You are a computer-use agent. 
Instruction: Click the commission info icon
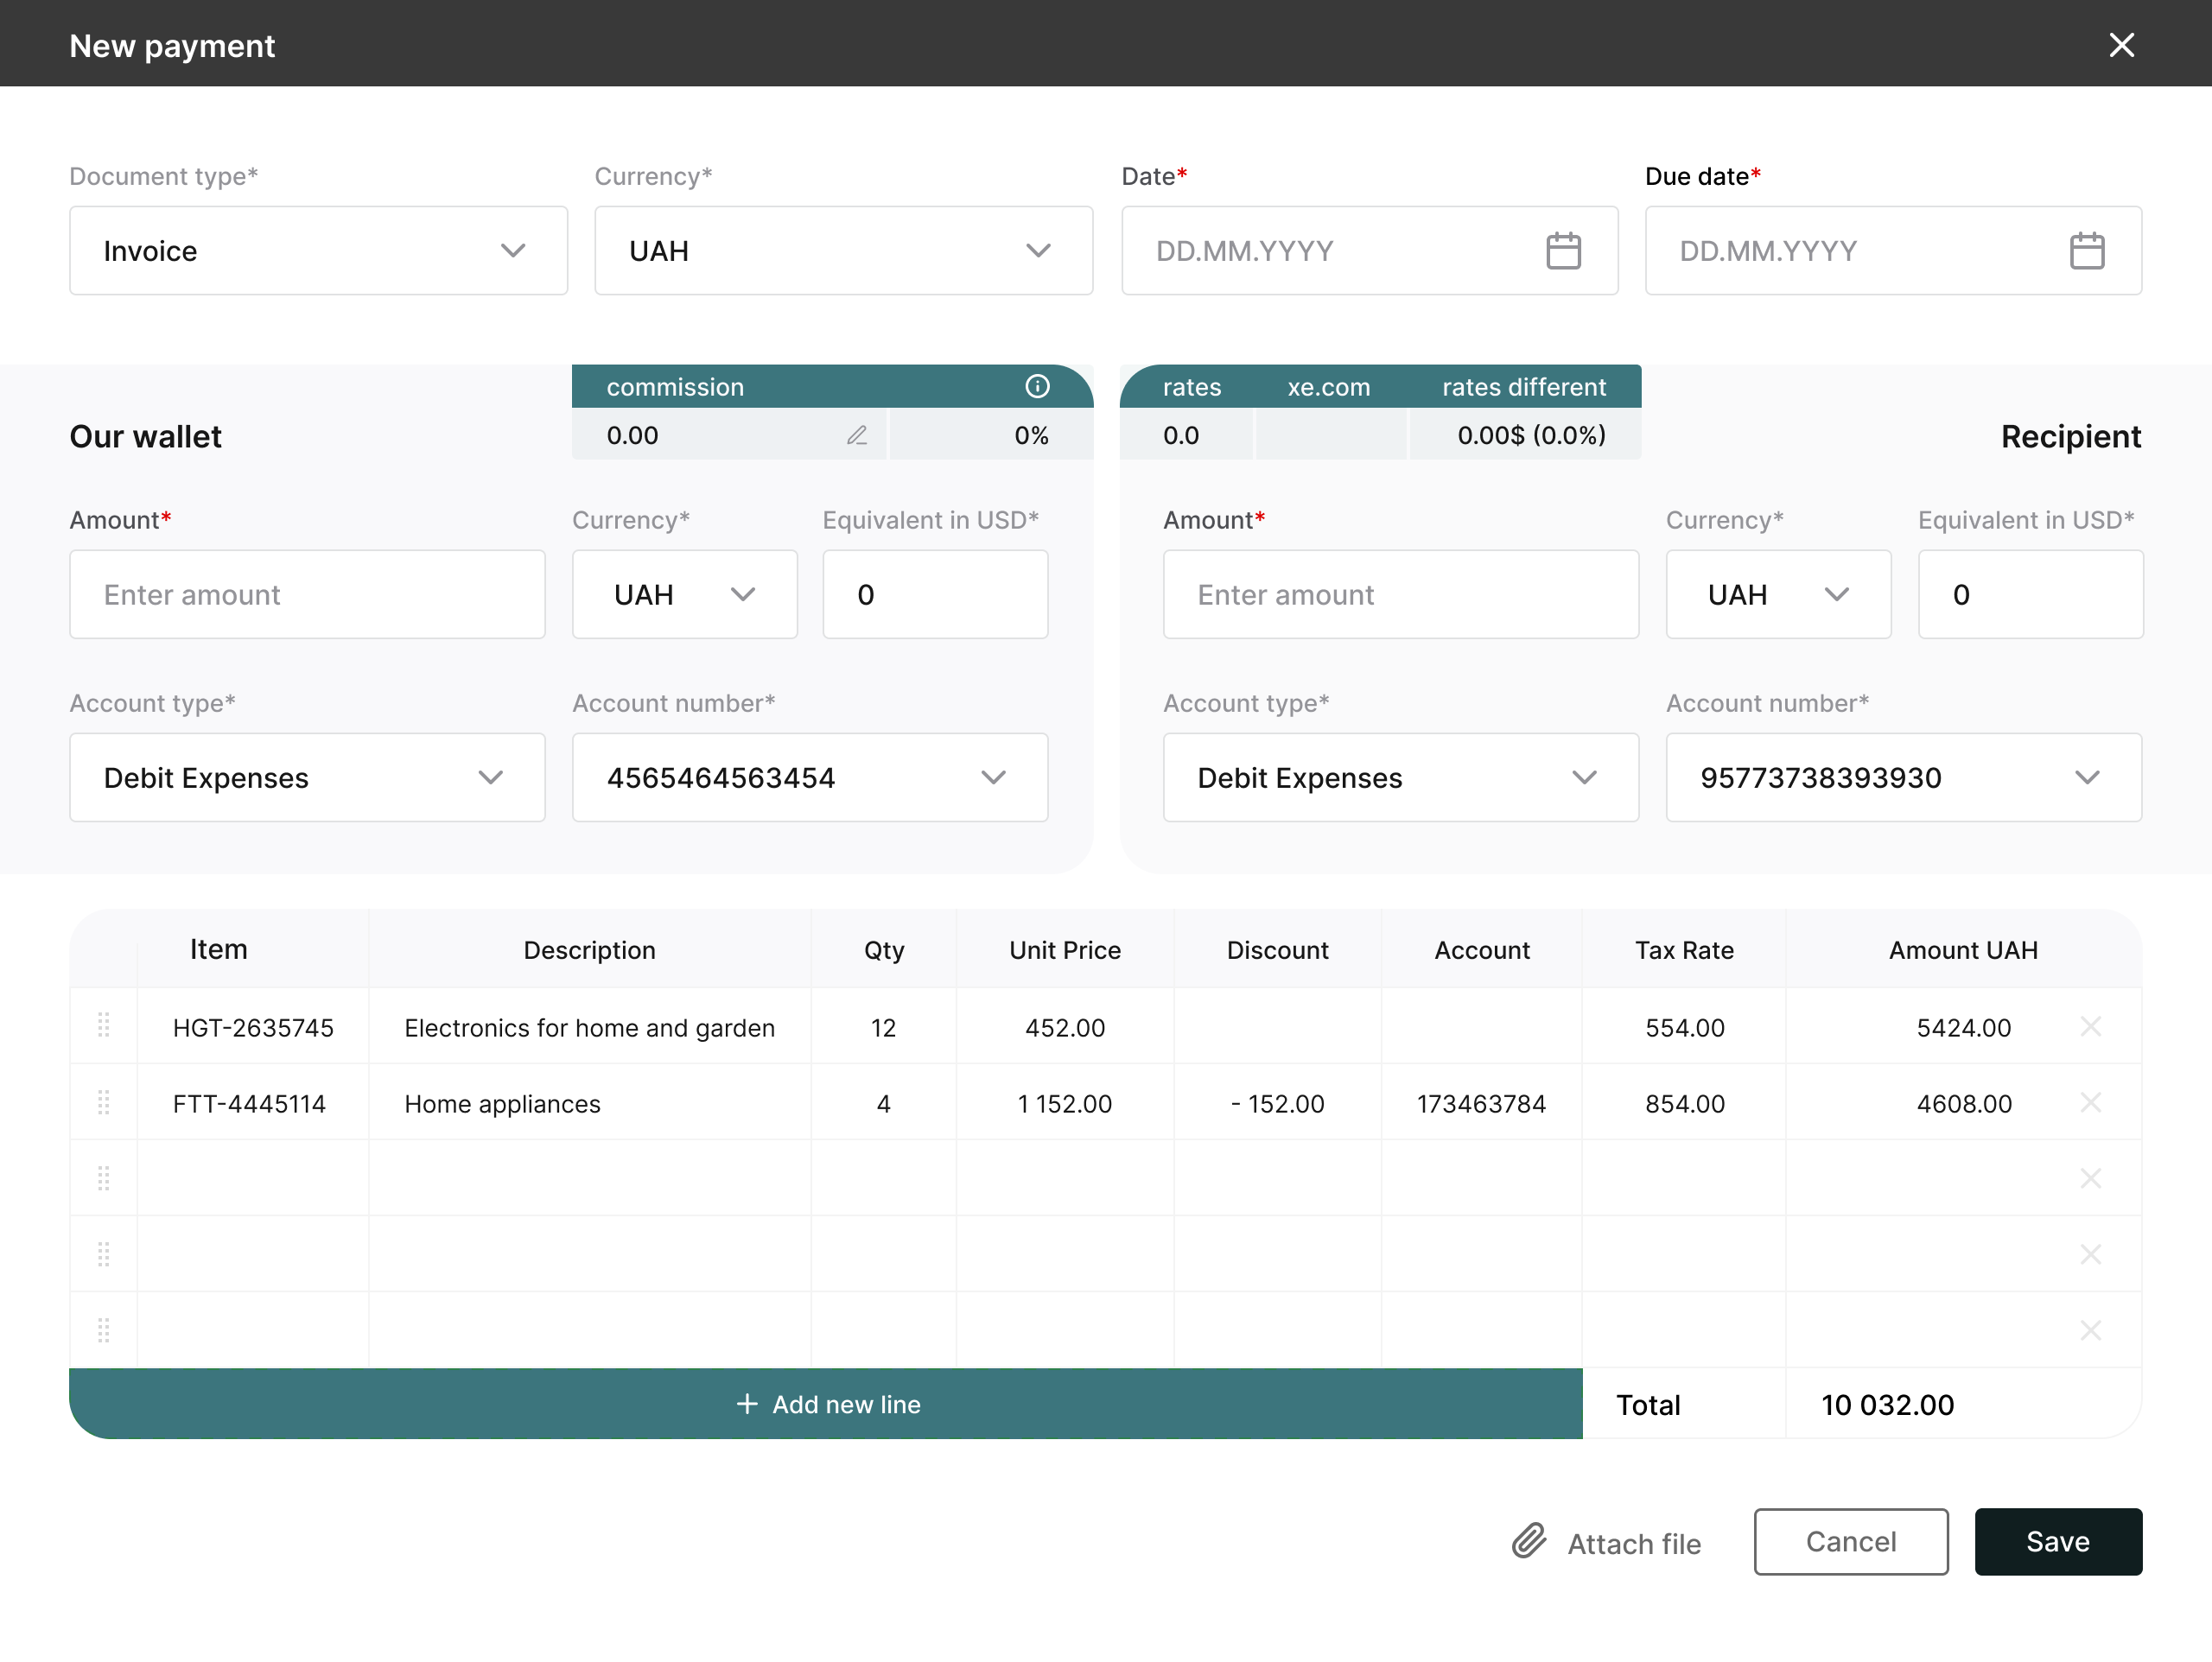pos(1037,386)
